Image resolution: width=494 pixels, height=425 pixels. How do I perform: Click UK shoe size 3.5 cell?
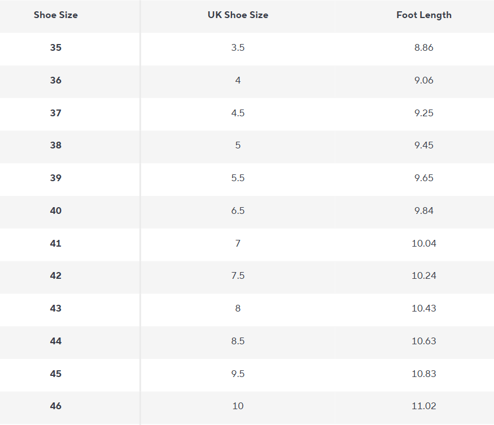pyautogui.click(x=238, y=48)
